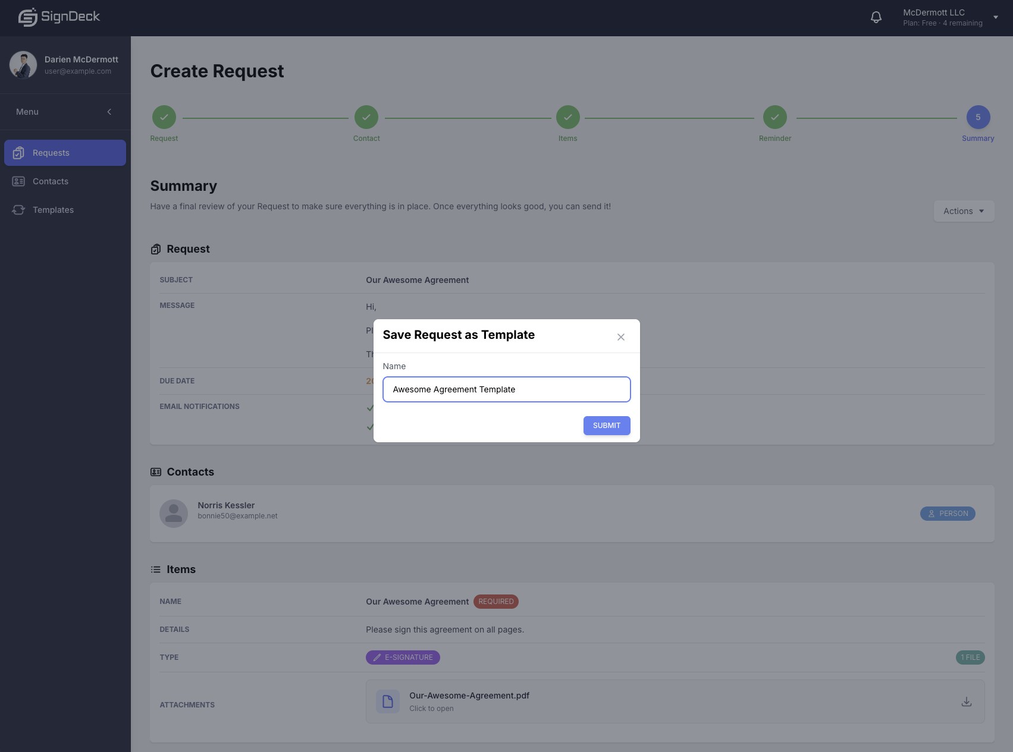Go to the Reminder step circle
1013x752 pixels.
pyautogui.click(x=775, y=117)
